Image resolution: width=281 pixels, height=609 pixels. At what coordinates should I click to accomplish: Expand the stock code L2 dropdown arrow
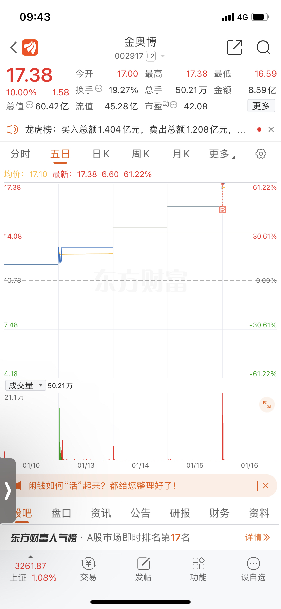(163, 56)
